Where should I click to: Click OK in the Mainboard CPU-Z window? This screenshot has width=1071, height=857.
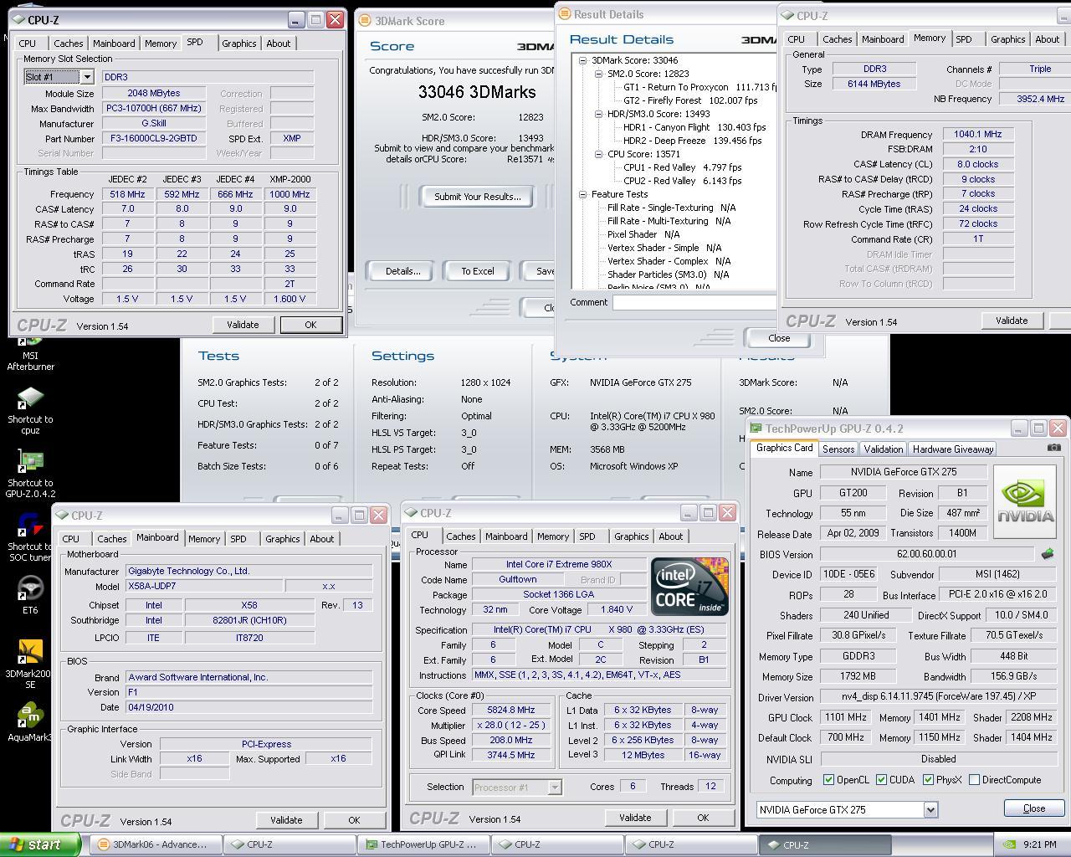coord(354,820)
